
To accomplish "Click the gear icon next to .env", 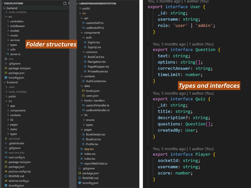I will click(6, 59).
